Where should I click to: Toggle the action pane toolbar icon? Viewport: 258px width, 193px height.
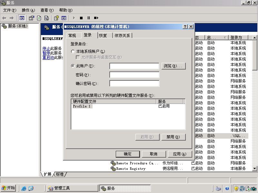(x=64, y=18)
